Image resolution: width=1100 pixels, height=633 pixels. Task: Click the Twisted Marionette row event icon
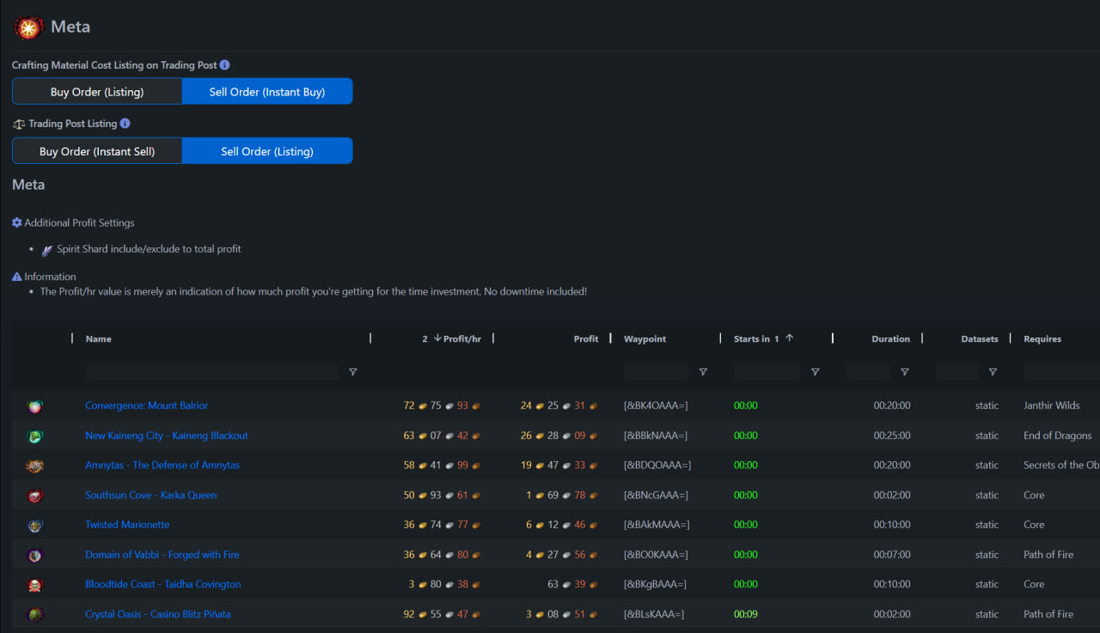[x=34, y=525]
